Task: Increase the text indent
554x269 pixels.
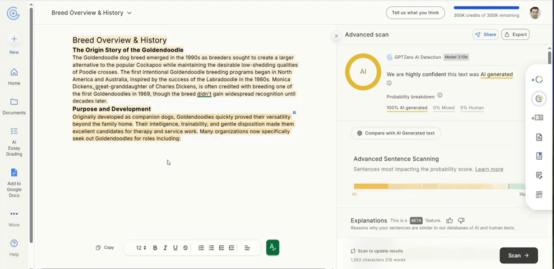Action: pyautogui.click(x=232, y=248)
